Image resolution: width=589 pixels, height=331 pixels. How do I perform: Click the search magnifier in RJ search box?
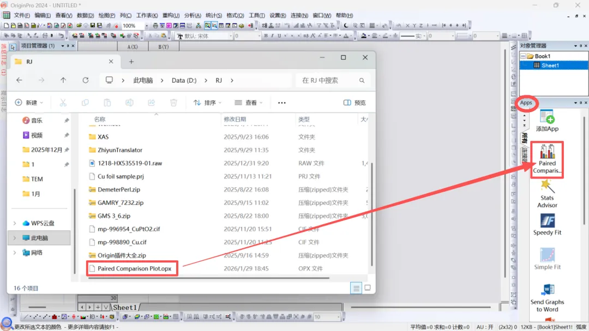tap(362, 81)
